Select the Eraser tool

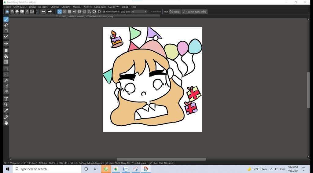click(x=6, y=25)
